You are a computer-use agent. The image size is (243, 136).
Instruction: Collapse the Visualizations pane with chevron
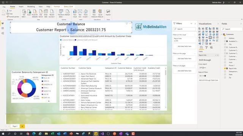pos(218,24)
